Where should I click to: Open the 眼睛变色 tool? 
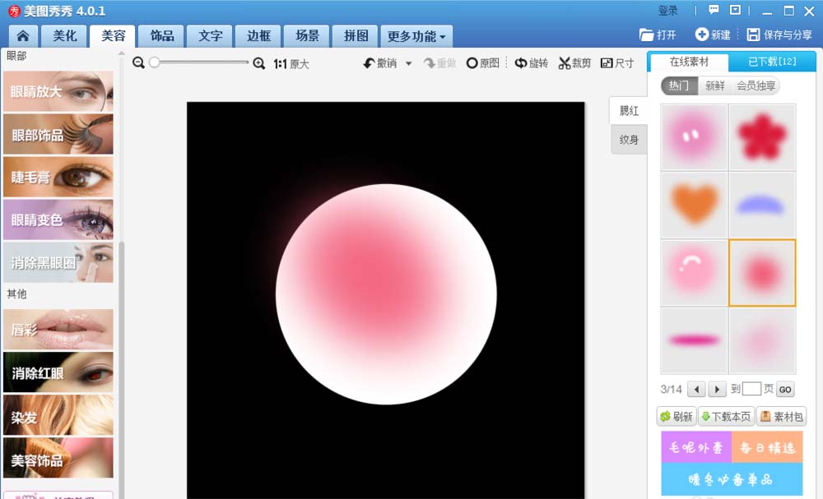pos(58,219)
